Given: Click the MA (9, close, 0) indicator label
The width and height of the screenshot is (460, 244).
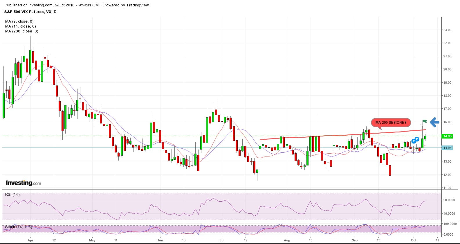Looking at the screenshot, I should coord(19,21).
